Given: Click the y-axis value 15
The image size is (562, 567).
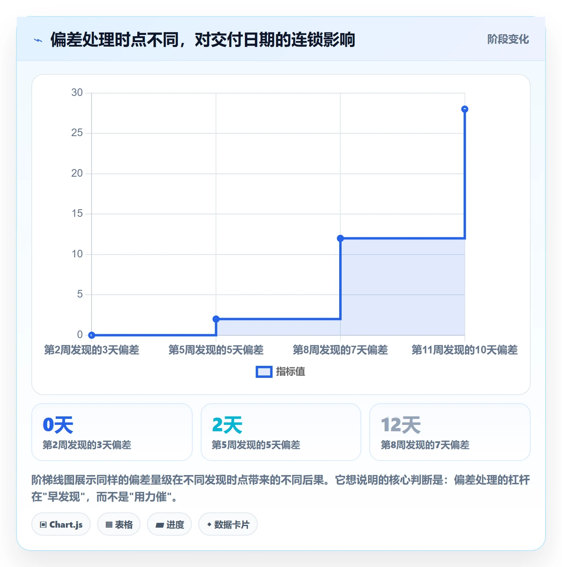Looking at the screenshot, I should pyautogui.click(x=77, y=214).
